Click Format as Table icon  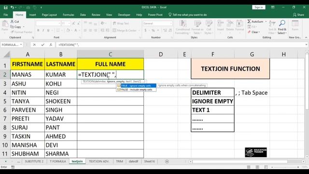click(197, 24)
